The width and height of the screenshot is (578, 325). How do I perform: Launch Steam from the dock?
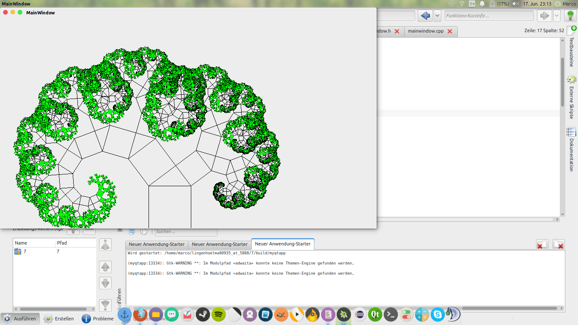(203, 314)
